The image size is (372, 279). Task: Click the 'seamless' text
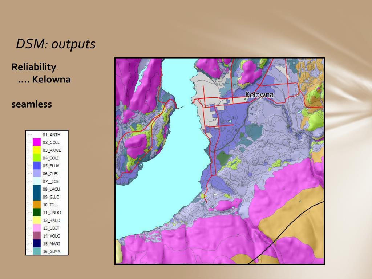pyautogui.click(x=32, y=104)
